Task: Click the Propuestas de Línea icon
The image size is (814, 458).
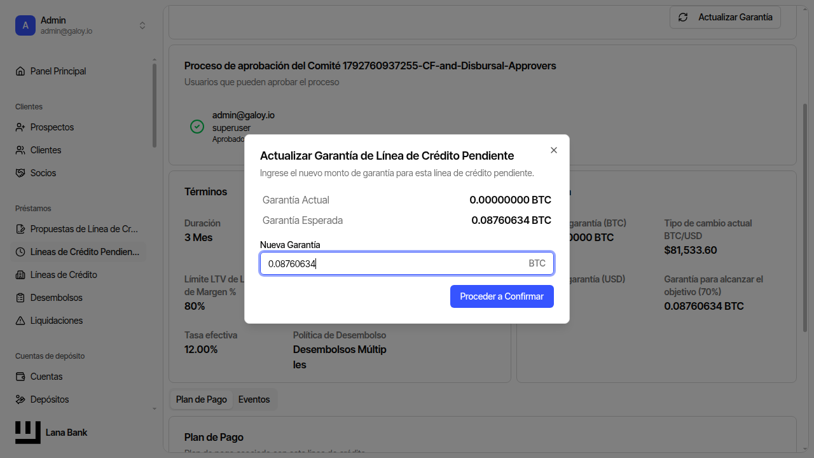Action: [20, 229]
